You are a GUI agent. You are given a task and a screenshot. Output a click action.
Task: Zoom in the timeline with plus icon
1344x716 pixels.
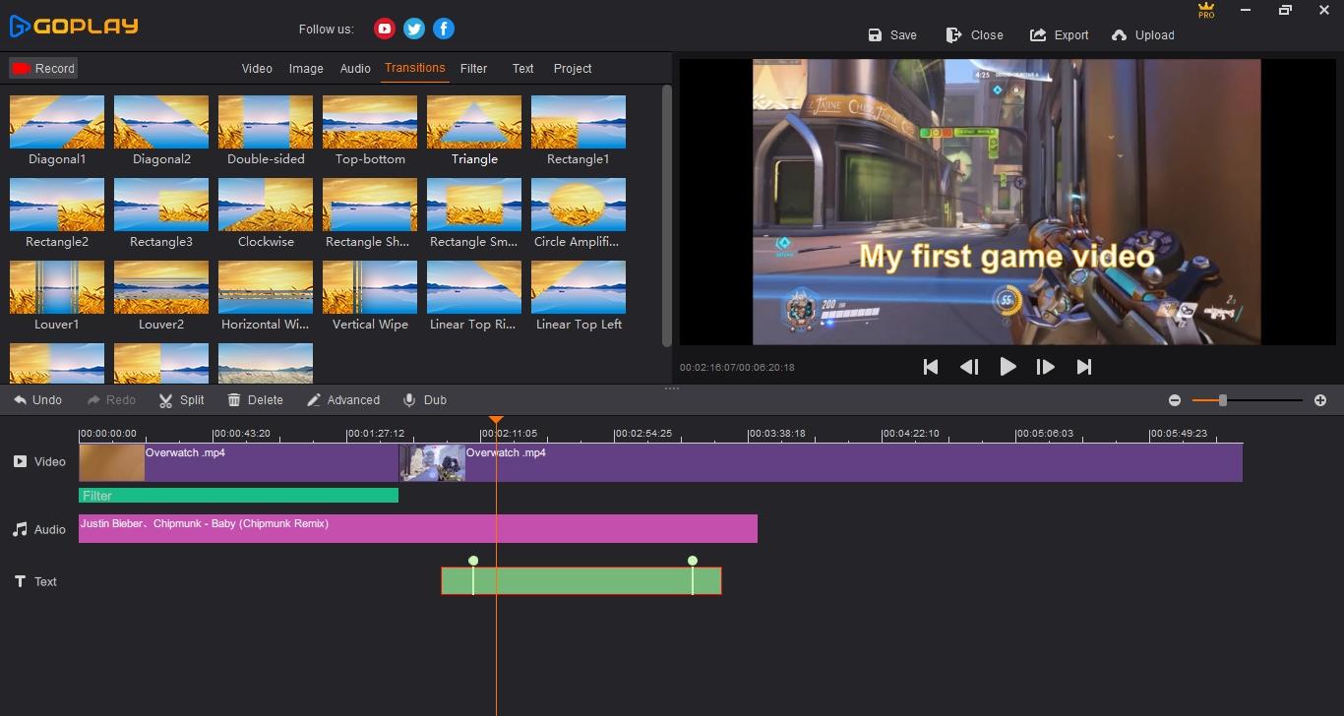(1320, 400)
